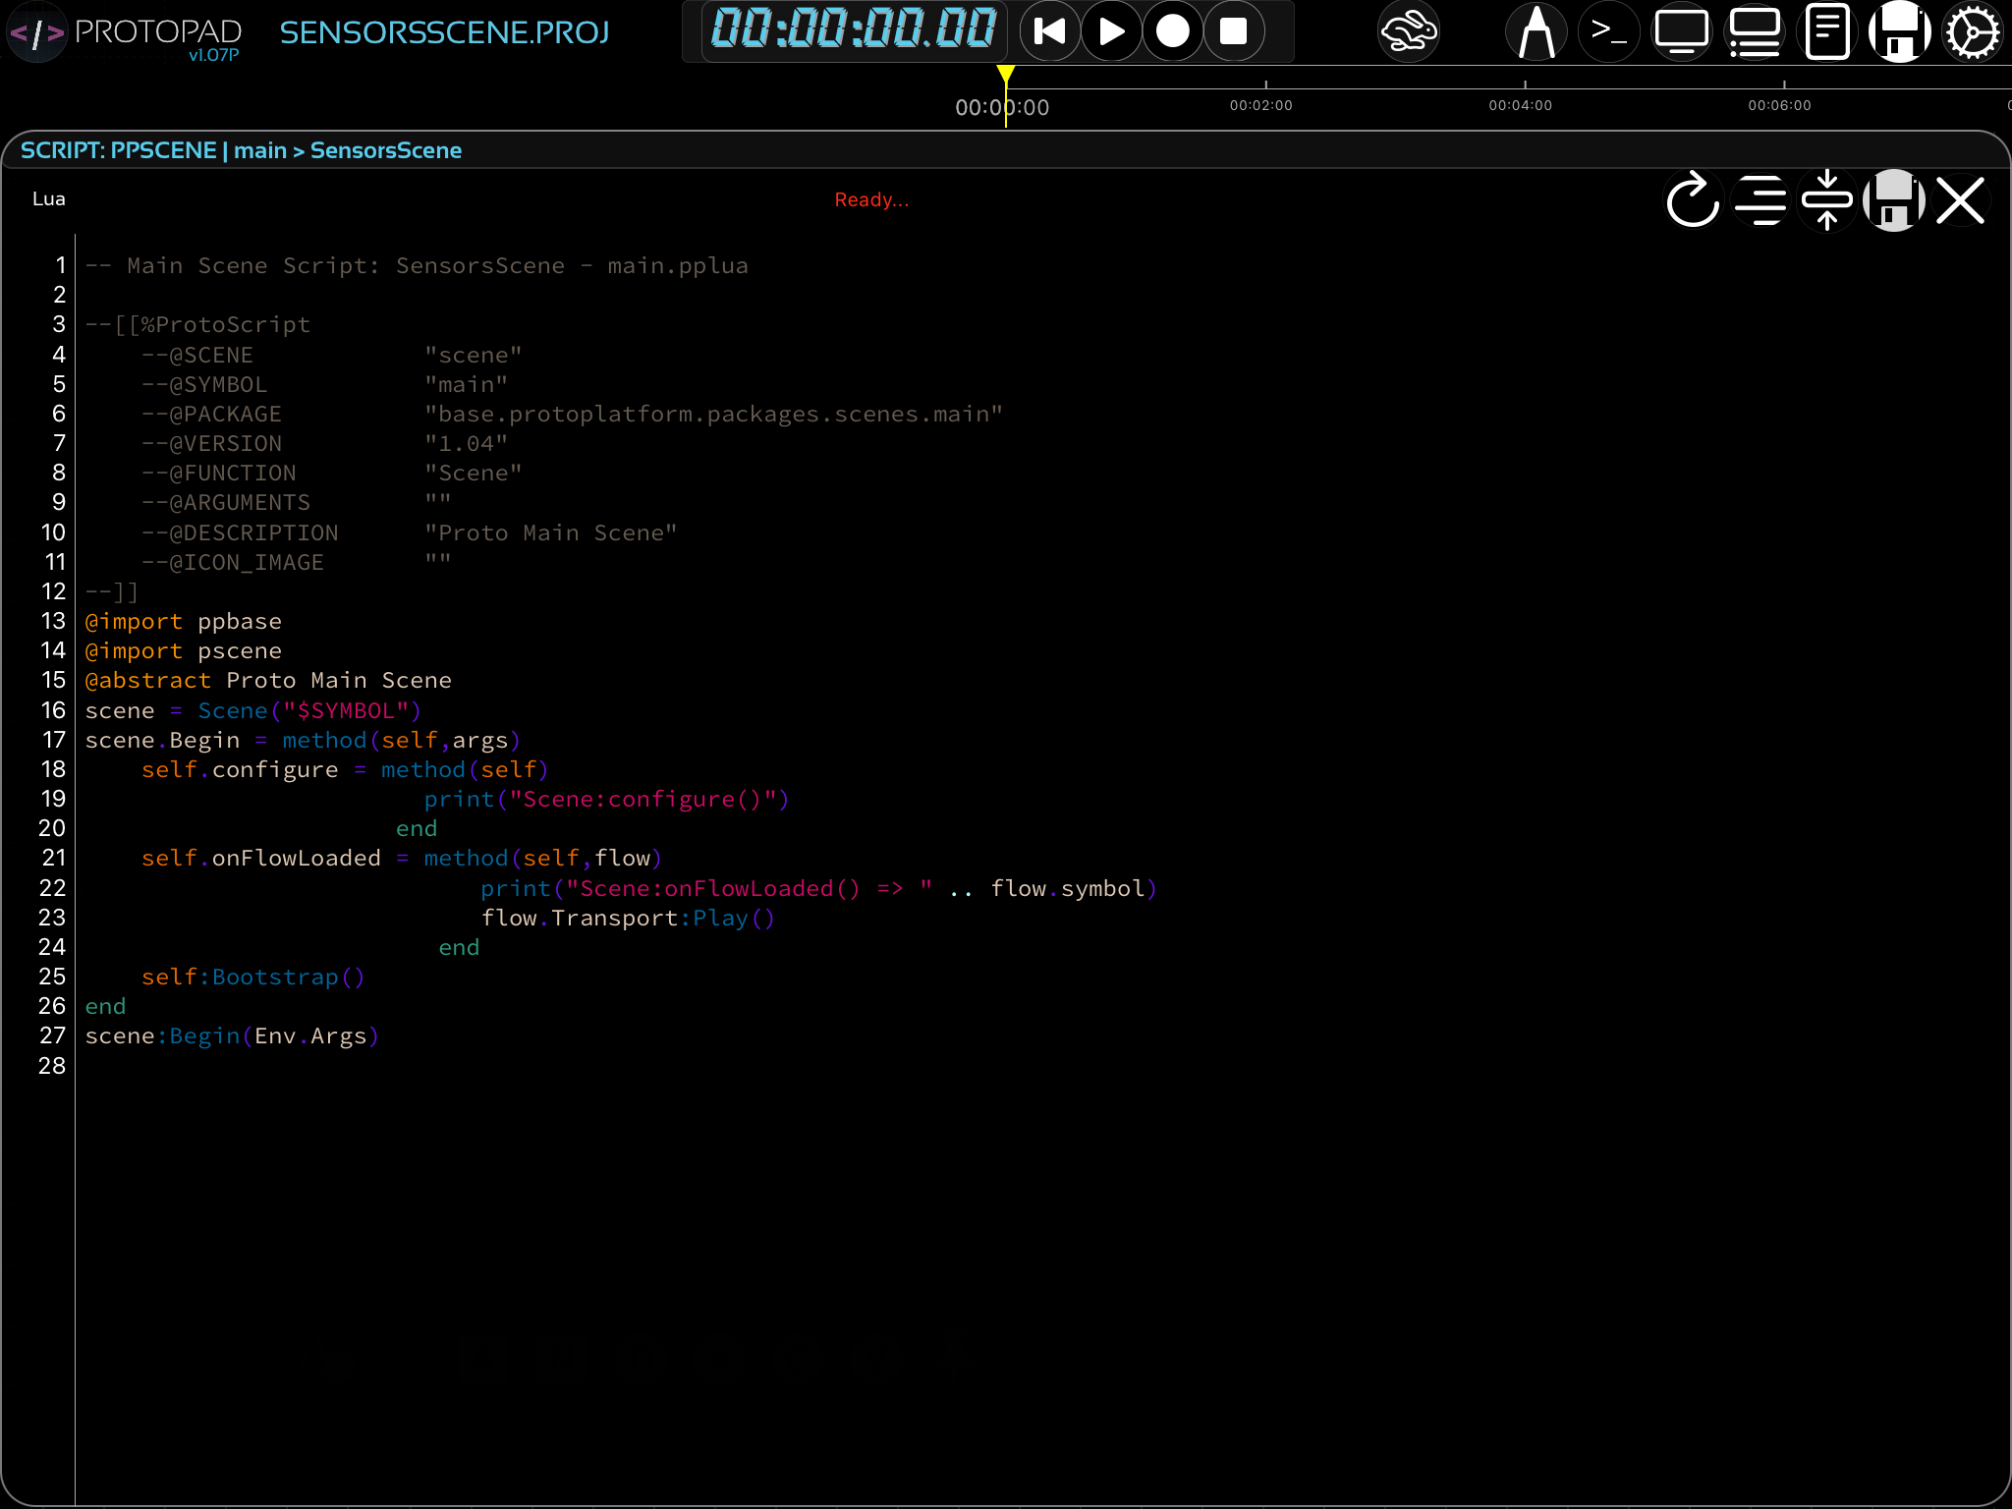Close the script editor panel
Image resolution: width=2012 pixels, height=1509 pixels.
pyautogui.click(x=1961, y=200)
